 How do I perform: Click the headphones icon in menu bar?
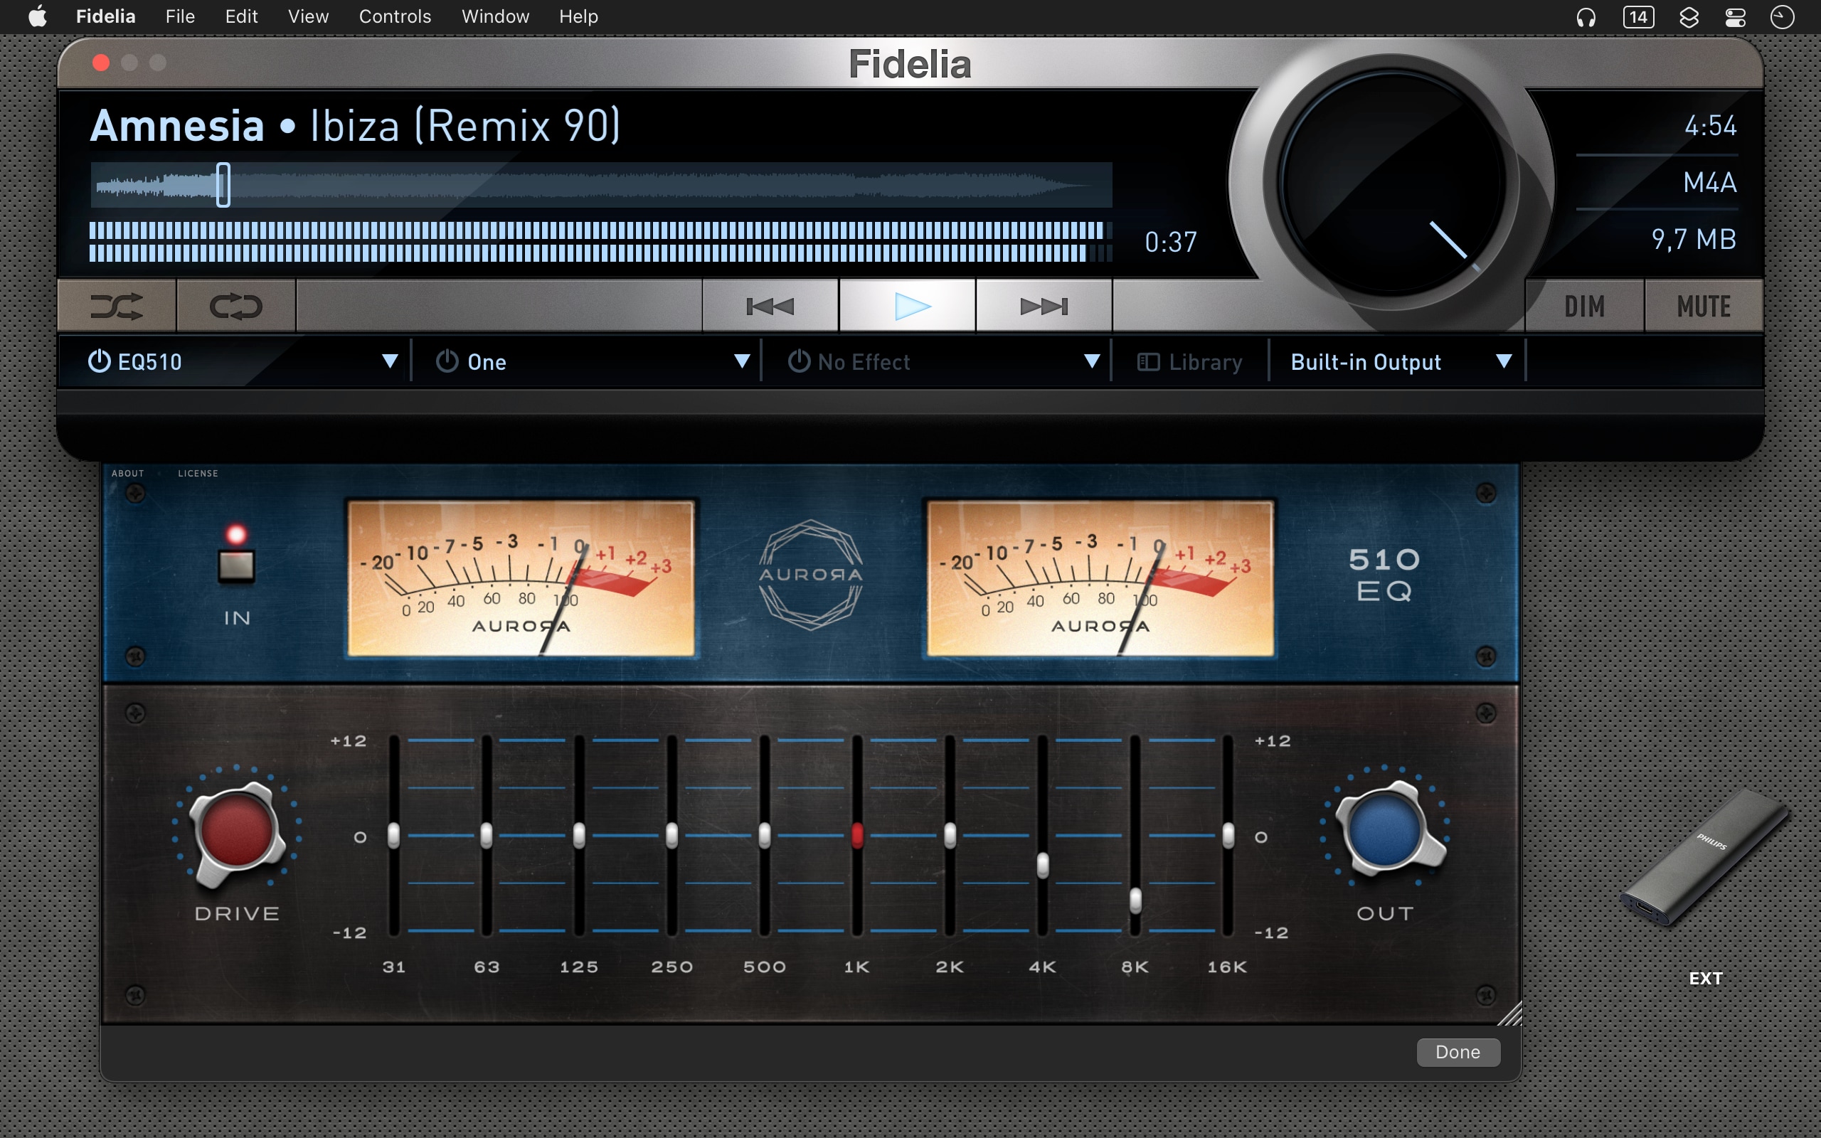coord(1586,16)
